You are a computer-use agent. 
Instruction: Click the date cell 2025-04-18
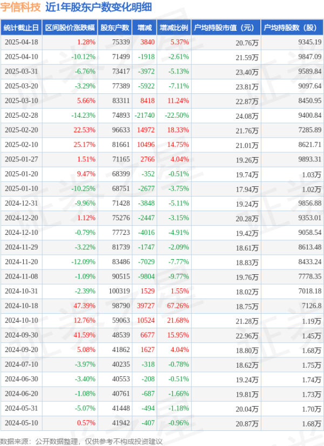(22, 42)
